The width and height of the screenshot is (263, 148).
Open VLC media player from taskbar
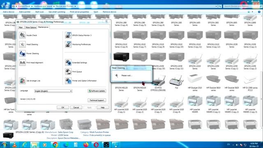click(15, 144)
